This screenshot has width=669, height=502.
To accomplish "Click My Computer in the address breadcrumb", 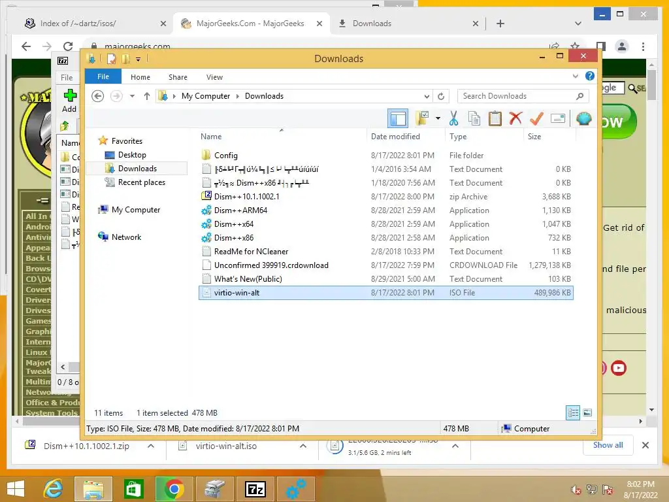I will (206, 96).
